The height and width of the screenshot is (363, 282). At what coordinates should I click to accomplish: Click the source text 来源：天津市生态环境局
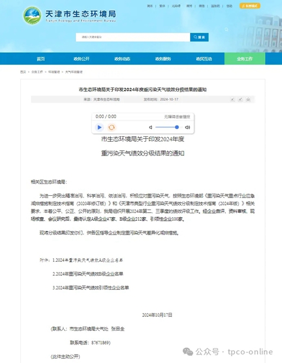coord(102,99)
